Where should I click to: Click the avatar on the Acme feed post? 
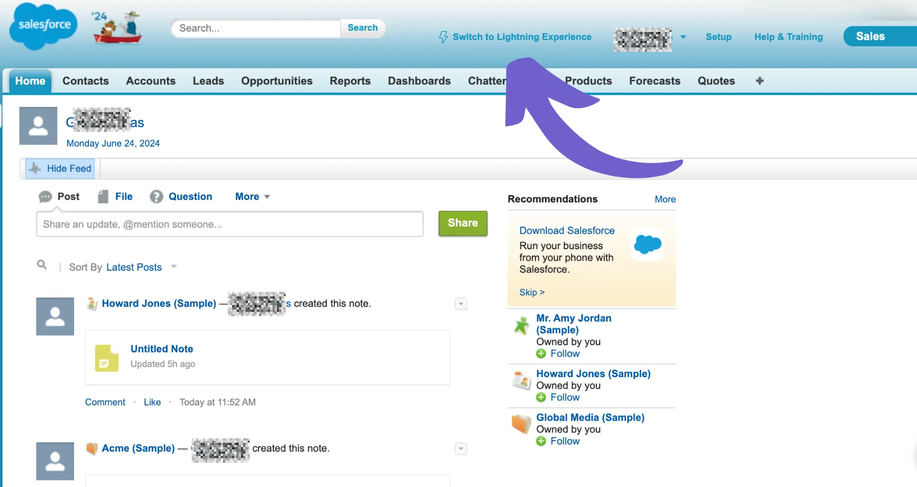[x=55, y=461]
